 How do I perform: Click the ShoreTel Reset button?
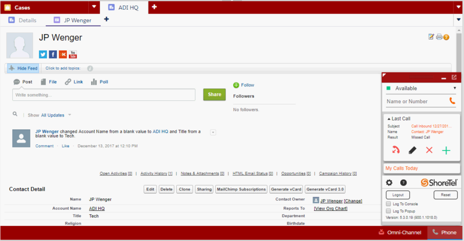pyautogui.click(x=445, y=195)
